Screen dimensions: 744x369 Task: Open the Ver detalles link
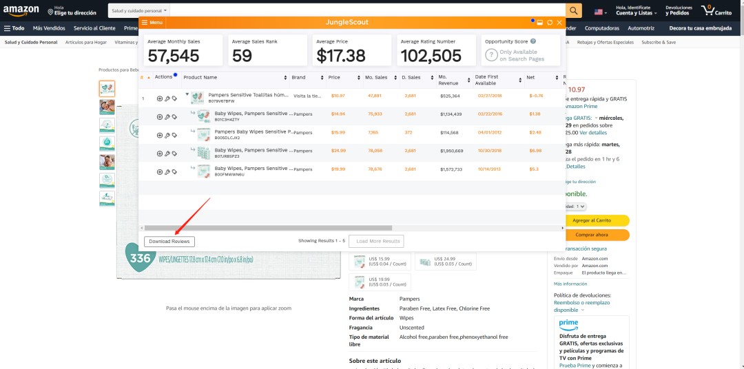point(593,132)
